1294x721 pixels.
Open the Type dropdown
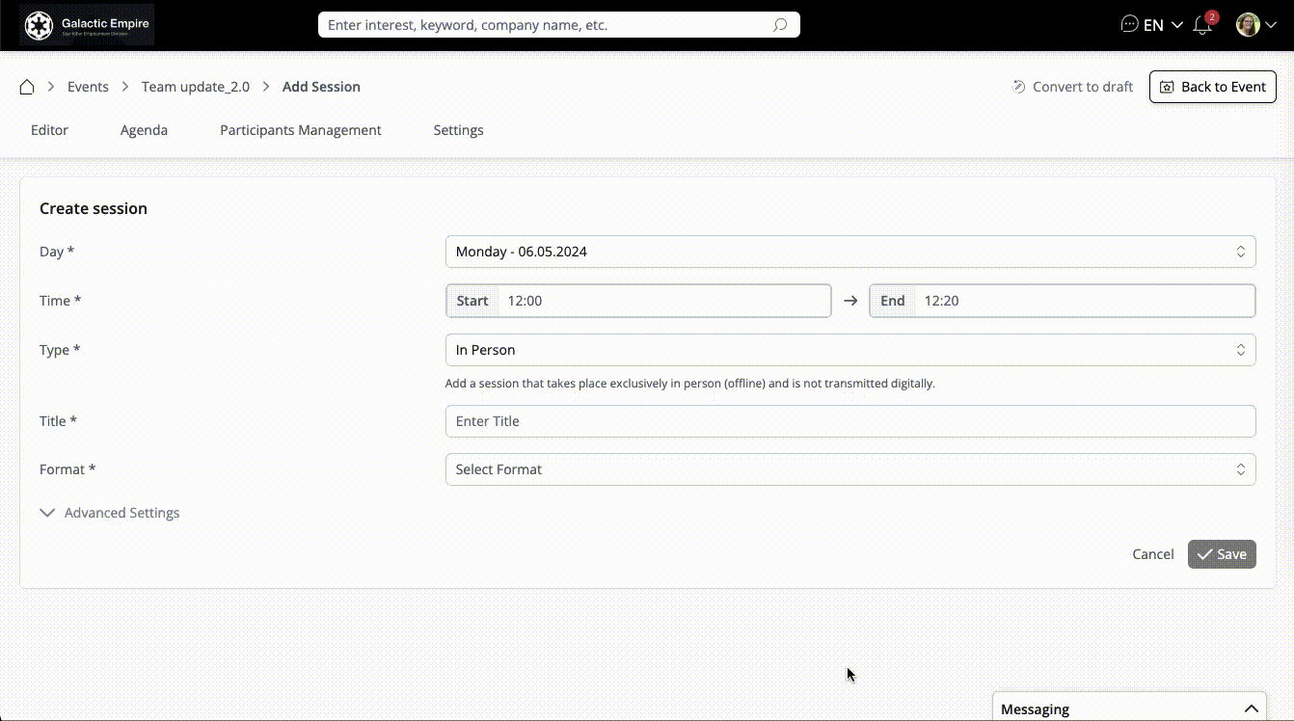tap(849, 350)
